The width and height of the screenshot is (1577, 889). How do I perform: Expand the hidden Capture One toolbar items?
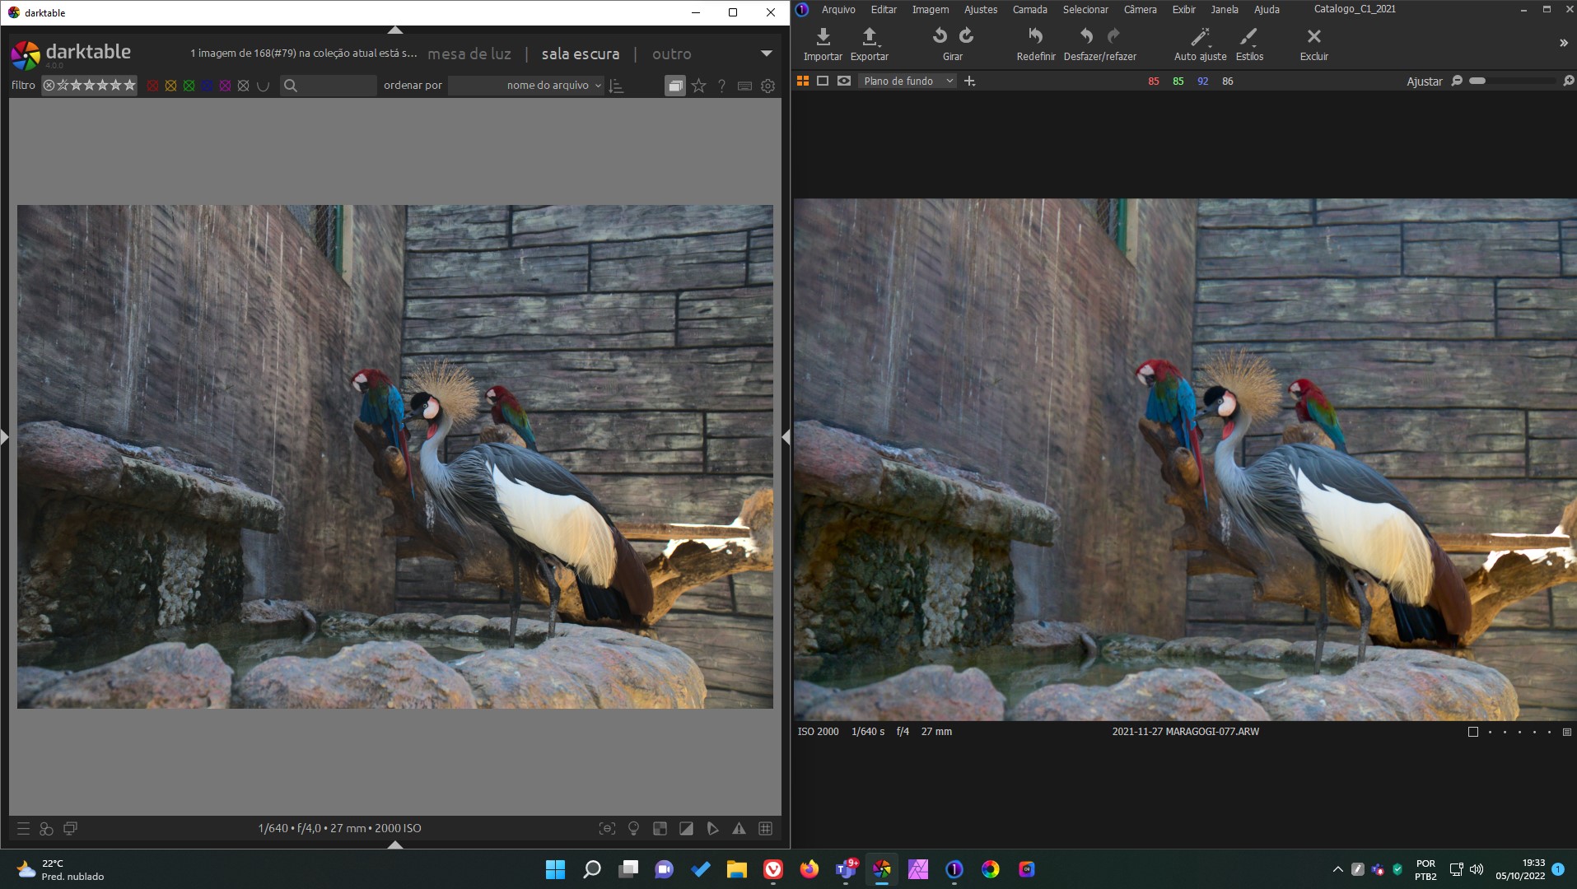1563,43
